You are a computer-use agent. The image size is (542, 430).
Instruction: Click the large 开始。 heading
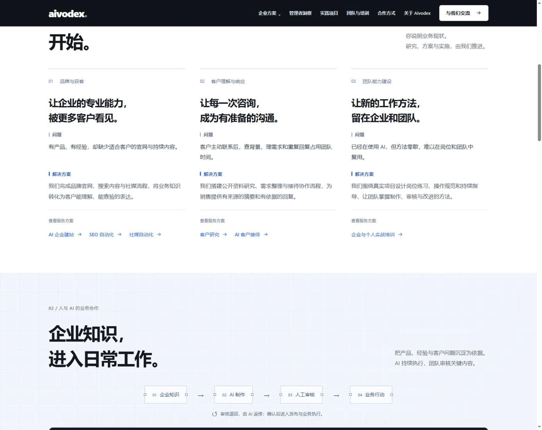coord(69,42)
